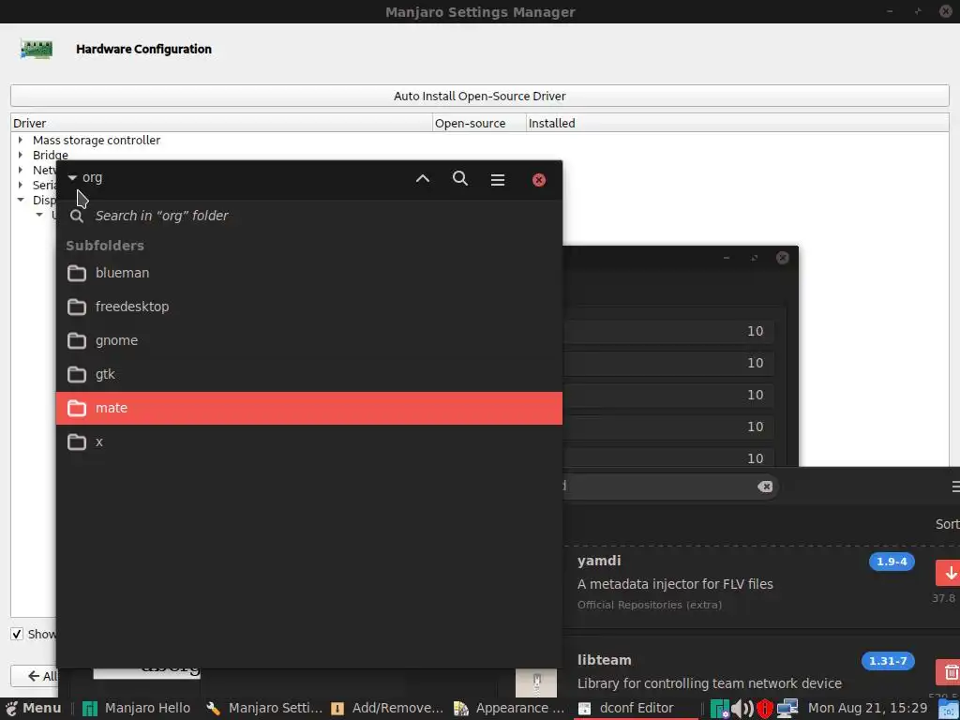Open the blueman subfolder

[309, 273]
